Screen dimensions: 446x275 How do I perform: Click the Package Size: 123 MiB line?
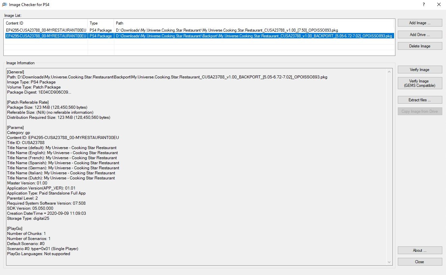tap(47, 107)
